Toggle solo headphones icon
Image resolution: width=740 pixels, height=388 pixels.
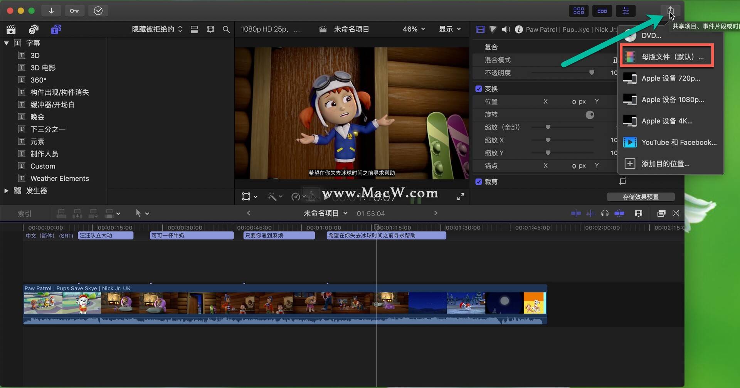[605, 213]
